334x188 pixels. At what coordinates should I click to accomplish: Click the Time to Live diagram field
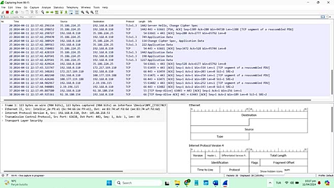point(205,170)
